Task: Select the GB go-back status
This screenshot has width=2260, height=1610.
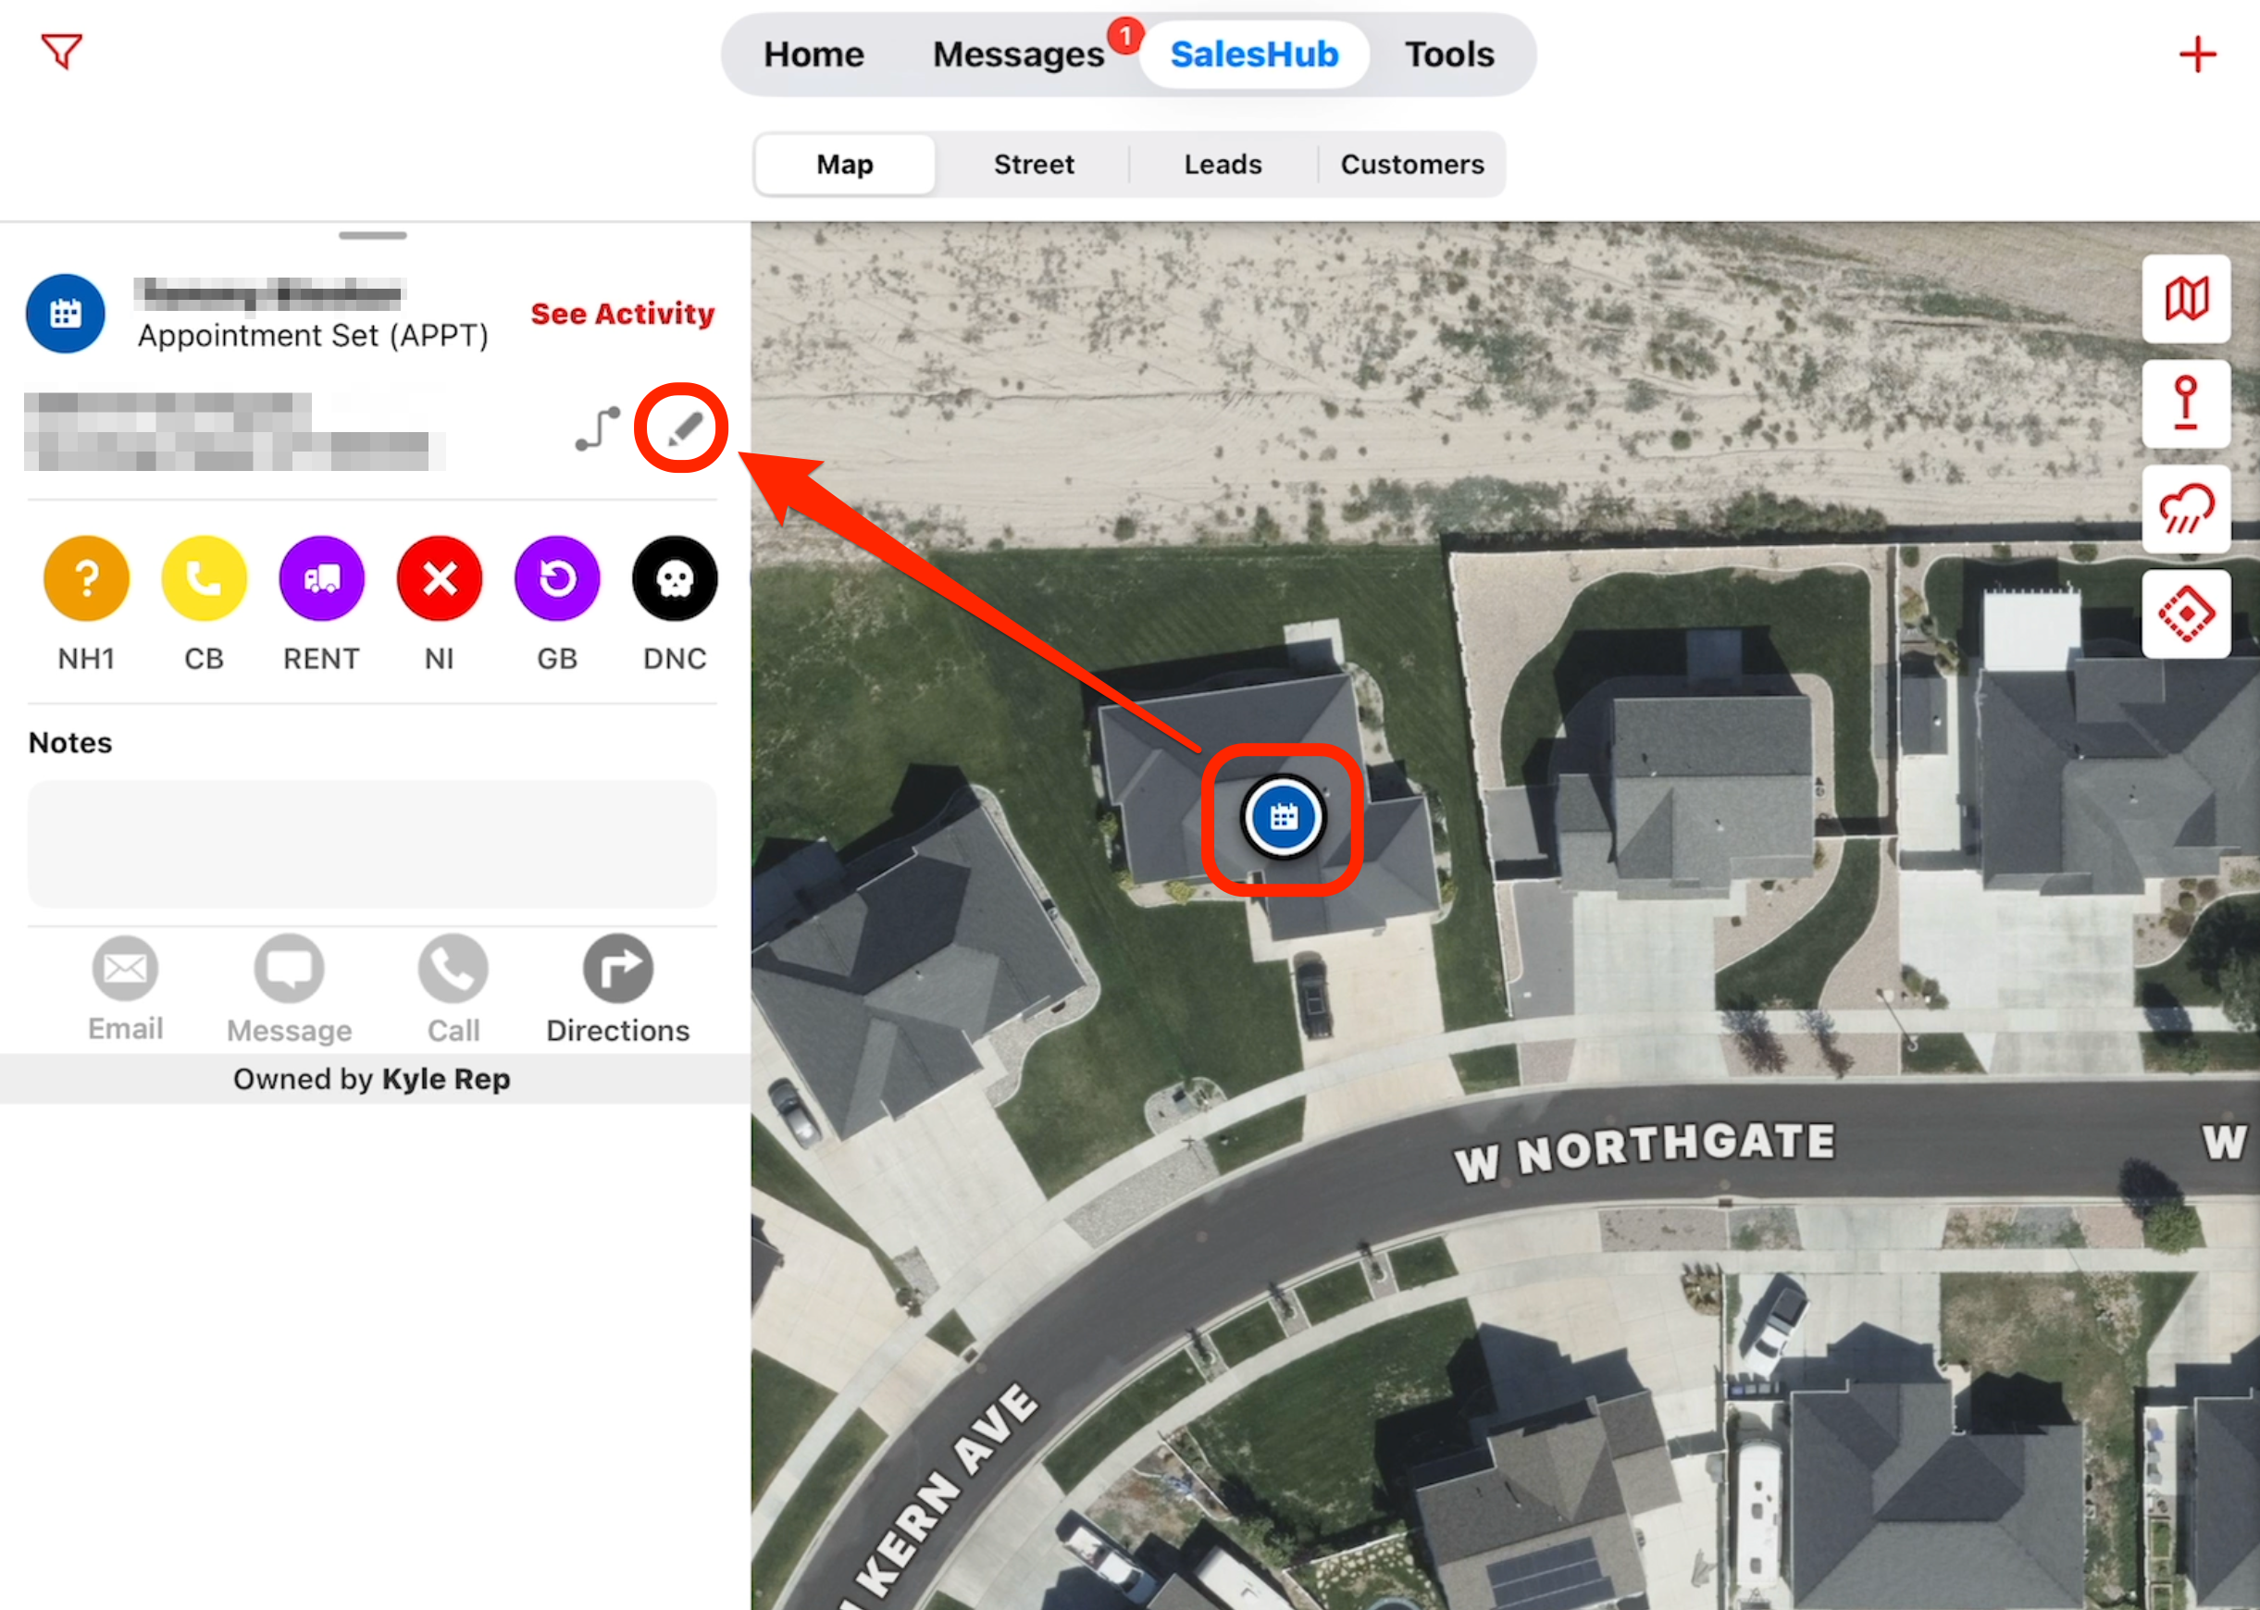Action: (557, 579)
